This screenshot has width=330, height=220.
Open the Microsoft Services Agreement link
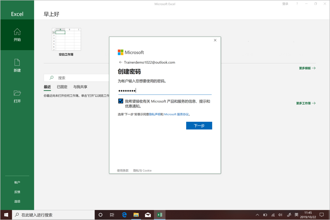click(176, 114)
